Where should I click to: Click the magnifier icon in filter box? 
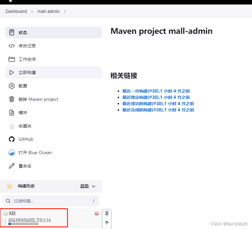pos(8,201)
